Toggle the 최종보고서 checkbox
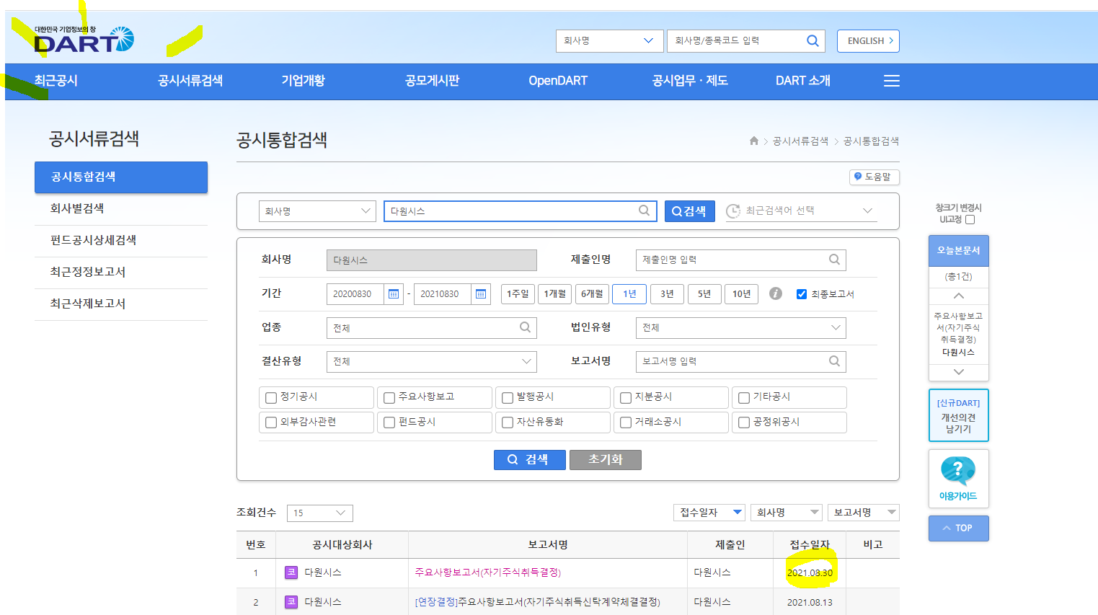Image resolution: width=1098 pixels, height=615 pixels. click(x=801, y=294)
